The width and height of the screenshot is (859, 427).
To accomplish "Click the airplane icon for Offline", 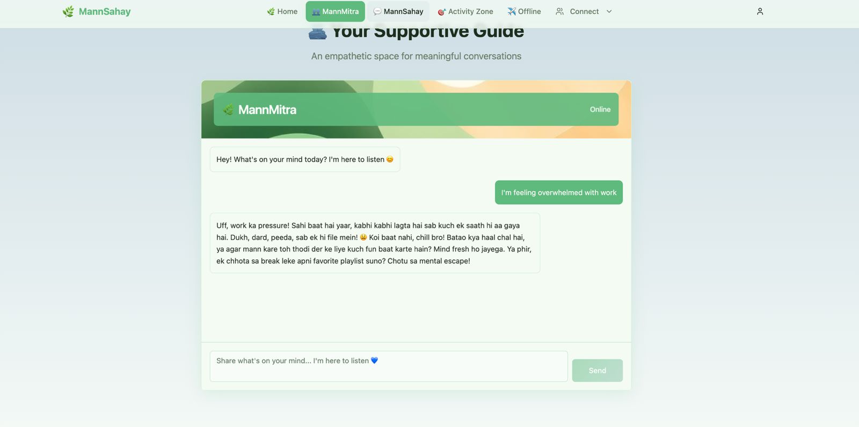I will (x=512, y=11).
